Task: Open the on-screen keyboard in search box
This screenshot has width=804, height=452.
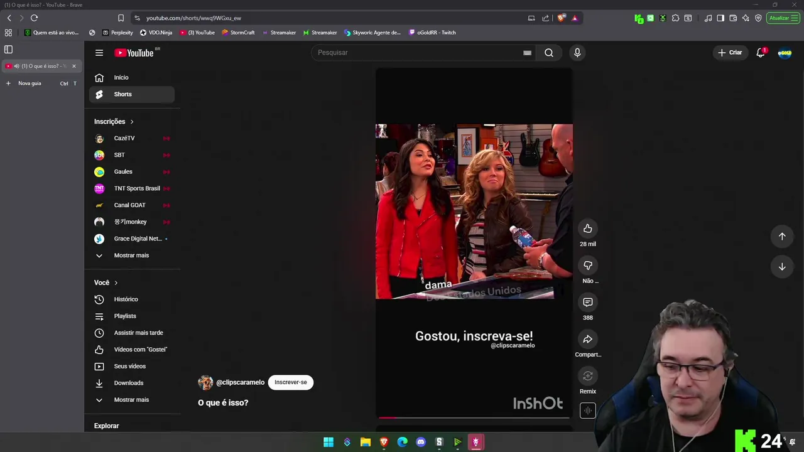Action: click(x=527, y=53)
